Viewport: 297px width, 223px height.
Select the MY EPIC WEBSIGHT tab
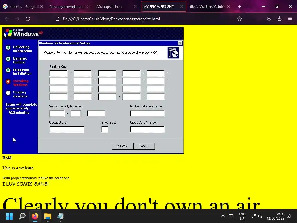164,6
